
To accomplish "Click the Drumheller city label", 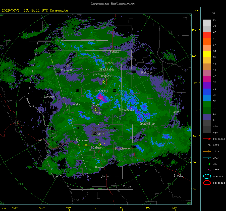I will [147, 124].
